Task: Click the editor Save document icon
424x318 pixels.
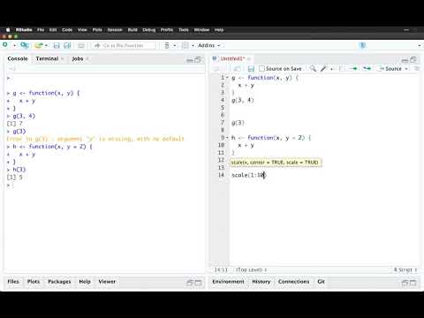Action: (x=251, y=69)
